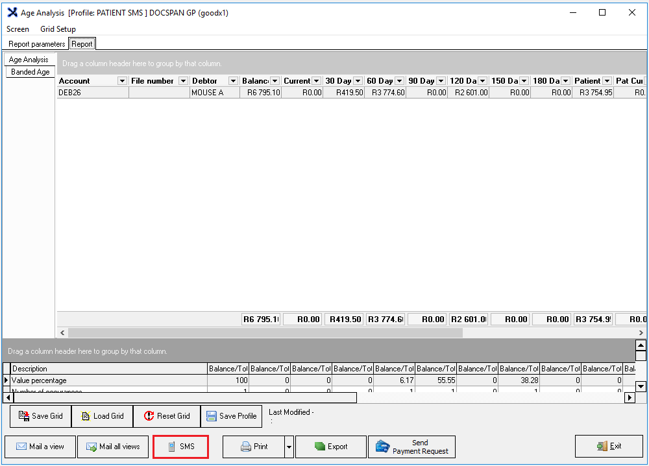Open the Account column filter dropdown

tap(122, 81)
